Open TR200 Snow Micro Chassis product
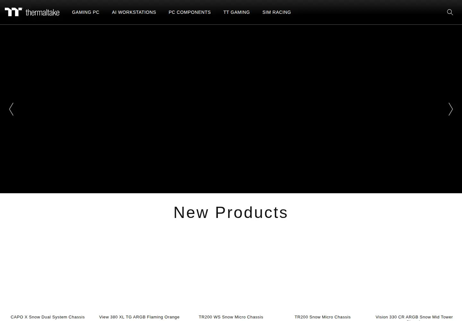462x321 pixels. click(x=322, y=317)
